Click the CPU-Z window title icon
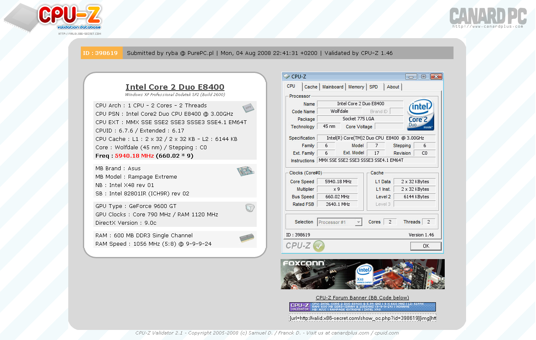536x340 pixels. 286,76
